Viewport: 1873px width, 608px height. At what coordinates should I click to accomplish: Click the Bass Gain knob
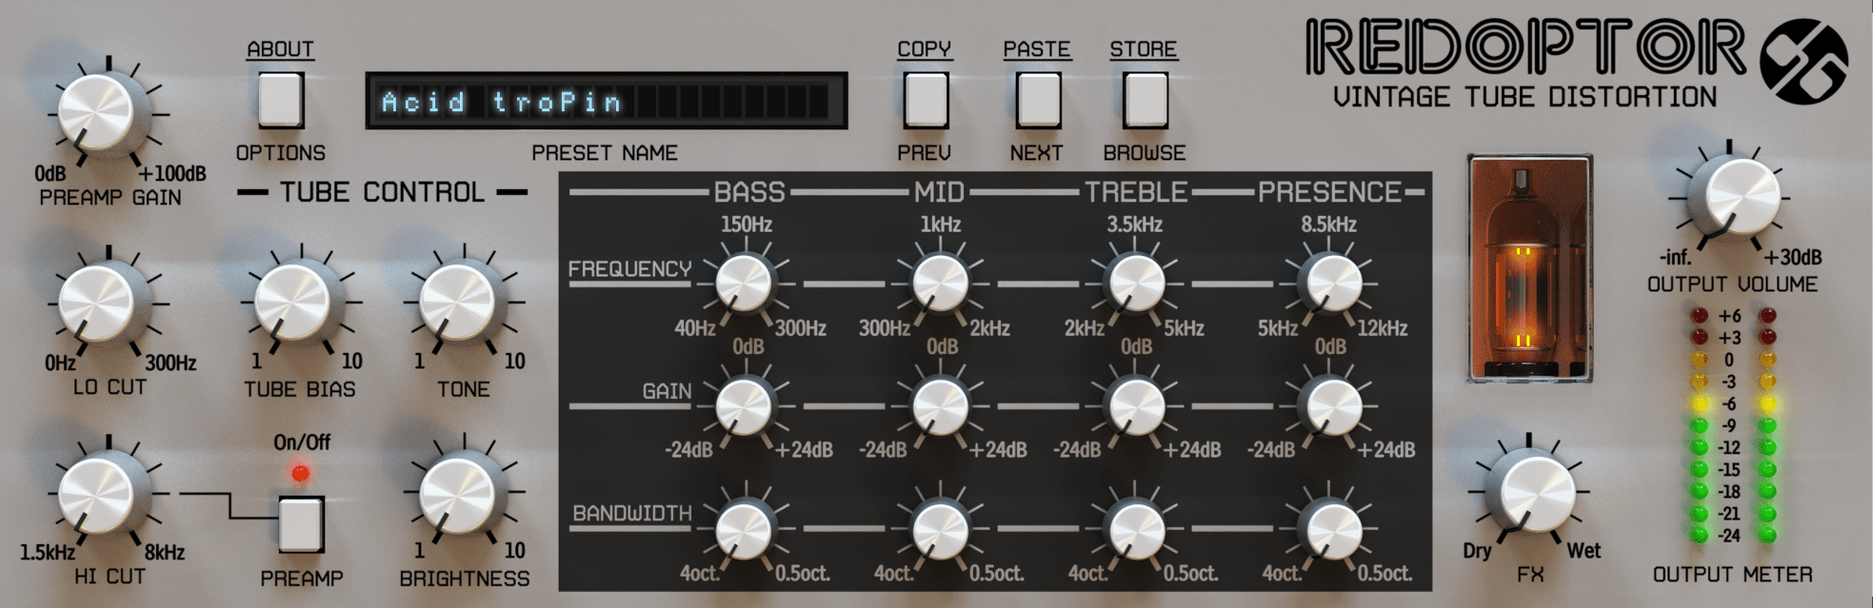coord(743,406)
